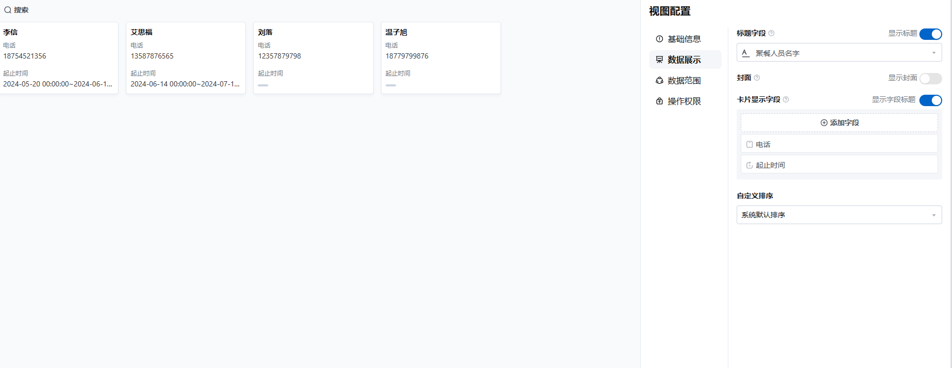The image size is (952, 368).
Task: Switch to the 基础信息 tab
Action: click(x=684, y=39)
